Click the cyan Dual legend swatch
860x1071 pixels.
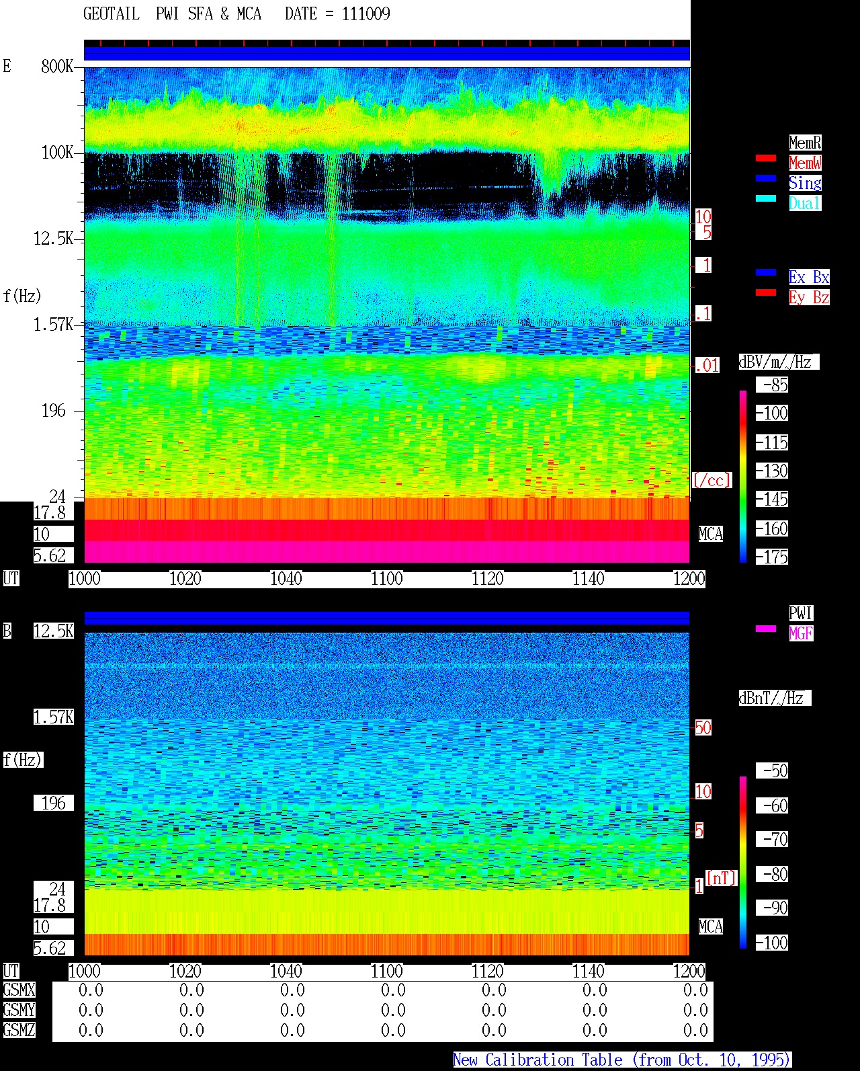point(766,198)
